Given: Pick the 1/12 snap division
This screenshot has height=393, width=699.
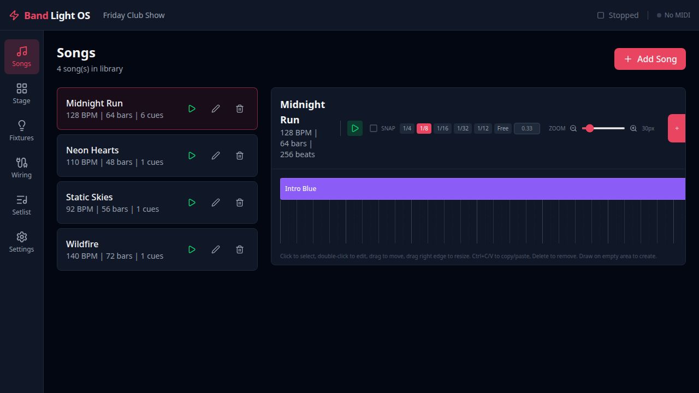Looking at the screenshot, I should pyautogui.click(x=483, y=128).
